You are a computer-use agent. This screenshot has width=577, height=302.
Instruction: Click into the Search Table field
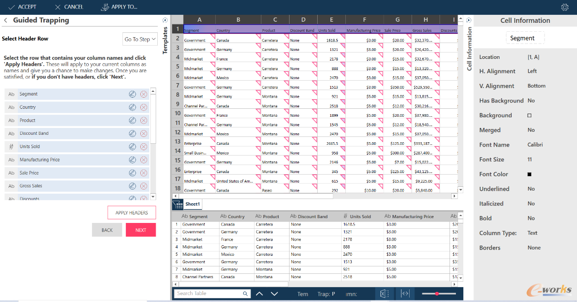(x=208, y=294)
